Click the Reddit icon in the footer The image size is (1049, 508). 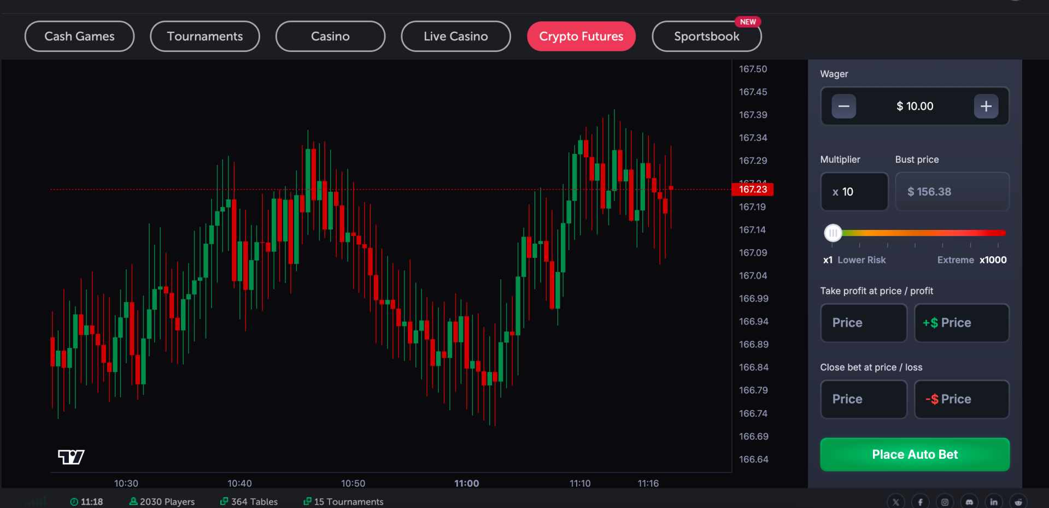pyautogui.click(x=1018, y=501)
